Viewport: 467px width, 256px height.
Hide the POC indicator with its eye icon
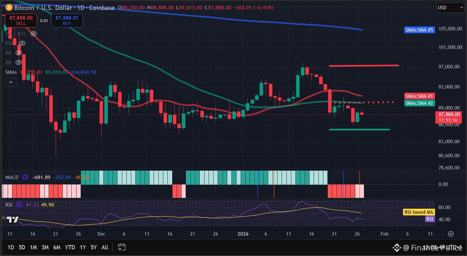(22, 43)
